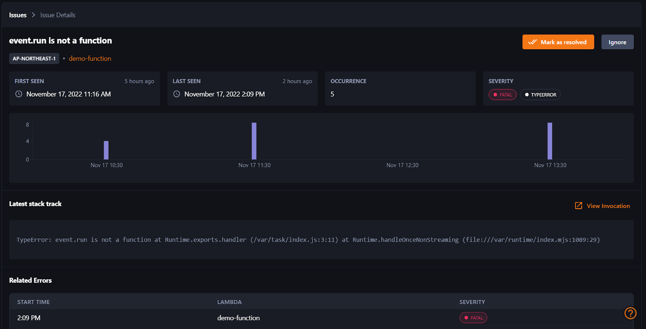Click the TYPEERROR badge

pyautogui.click(x=540, y=95)
